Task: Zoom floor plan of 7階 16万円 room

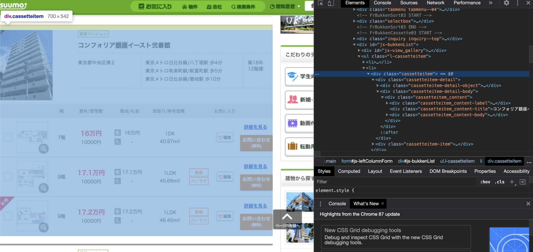Action: click(x=43, y=149)
